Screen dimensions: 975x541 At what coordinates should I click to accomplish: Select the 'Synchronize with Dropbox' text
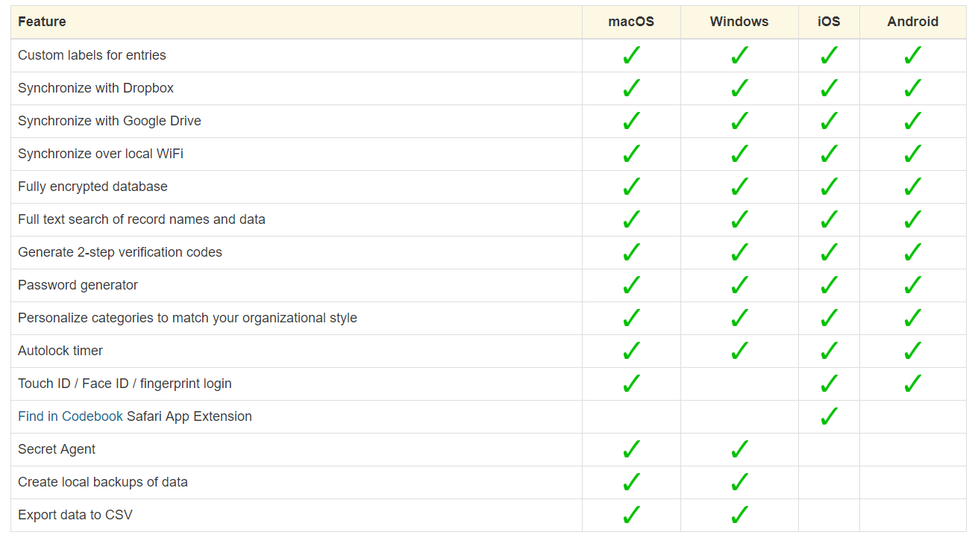tap(95, 88)
